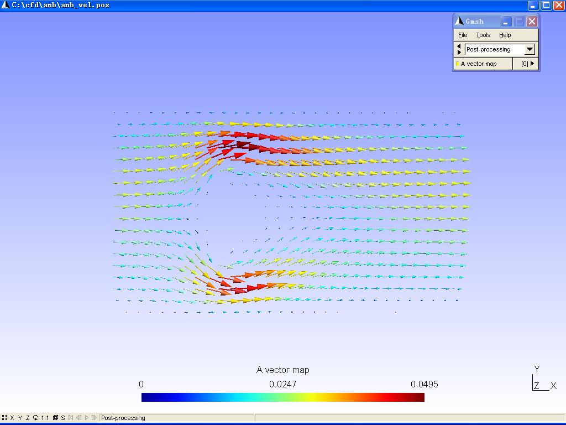Set view along Z axis
Viewport: 566px width, 425px height.
28,418
